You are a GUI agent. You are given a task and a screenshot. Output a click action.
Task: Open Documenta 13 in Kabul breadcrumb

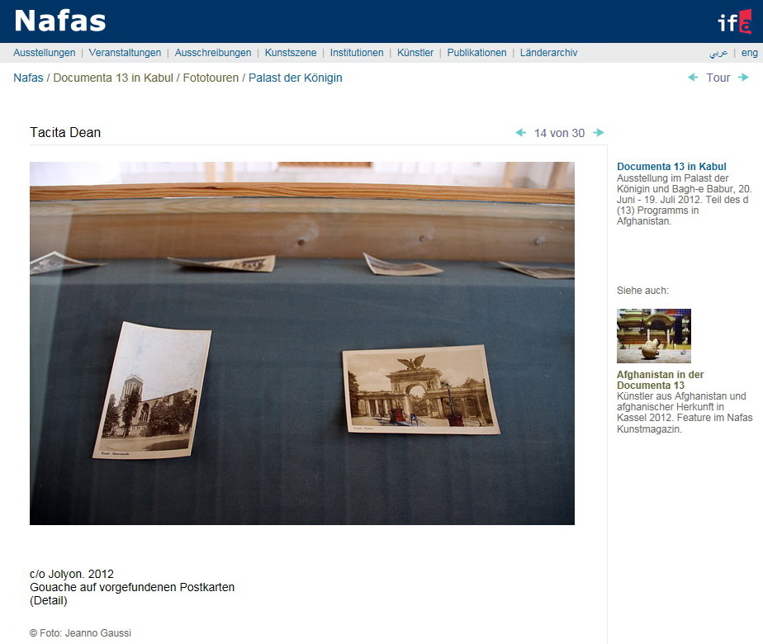pyautogui.click(x=113, y=78)
